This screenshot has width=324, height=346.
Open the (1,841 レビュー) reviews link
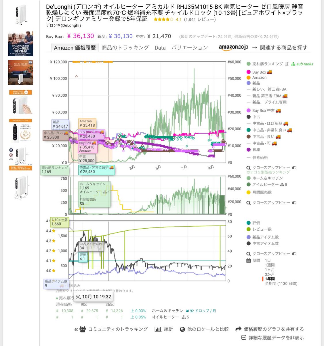pyautogui.click(x=200, y=20)
